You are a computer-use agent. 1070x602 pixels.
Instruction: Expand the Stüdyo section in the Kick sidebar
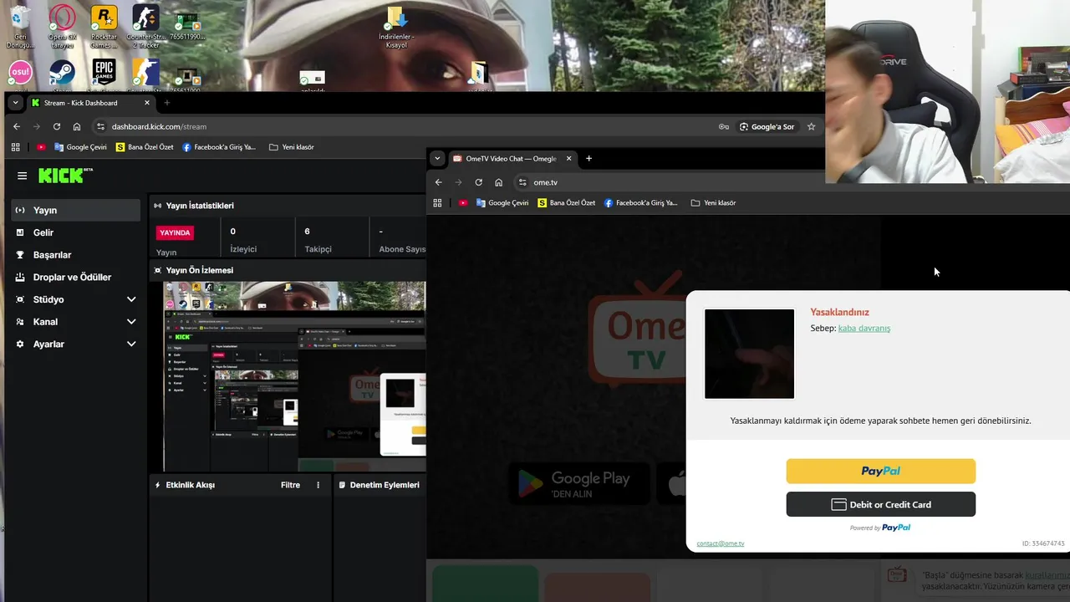[131, 299]
